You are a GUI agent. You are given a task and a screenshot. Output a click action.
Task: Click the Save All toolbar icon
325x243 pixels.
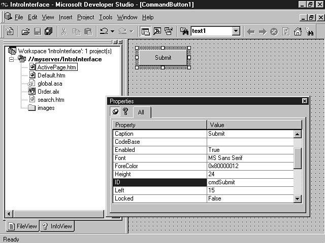tap(48, 31)
